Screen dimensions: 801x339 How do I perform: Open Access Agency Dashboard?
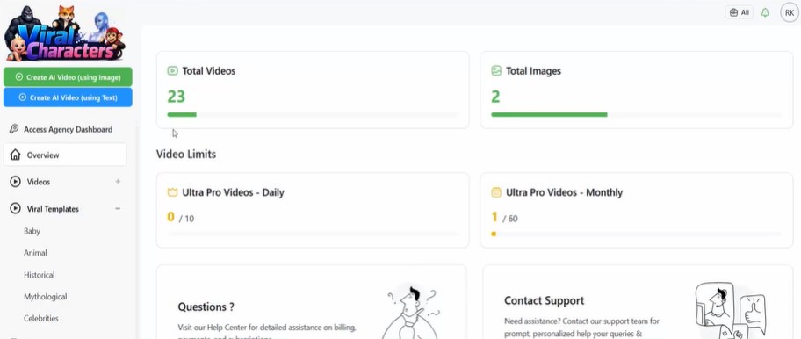[68, 129]
